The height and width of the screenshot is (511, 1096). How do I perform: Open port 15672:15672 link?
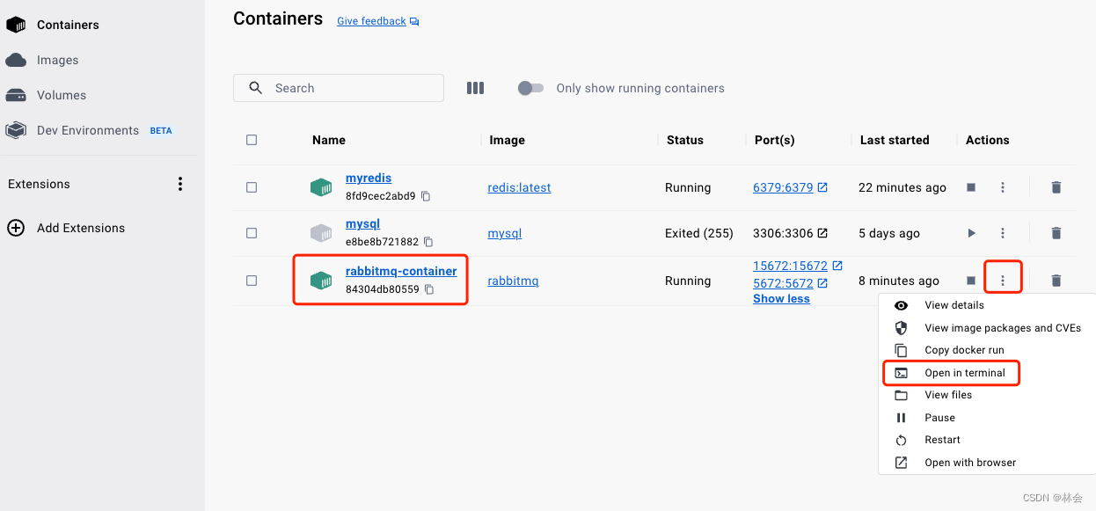(790, 266)
